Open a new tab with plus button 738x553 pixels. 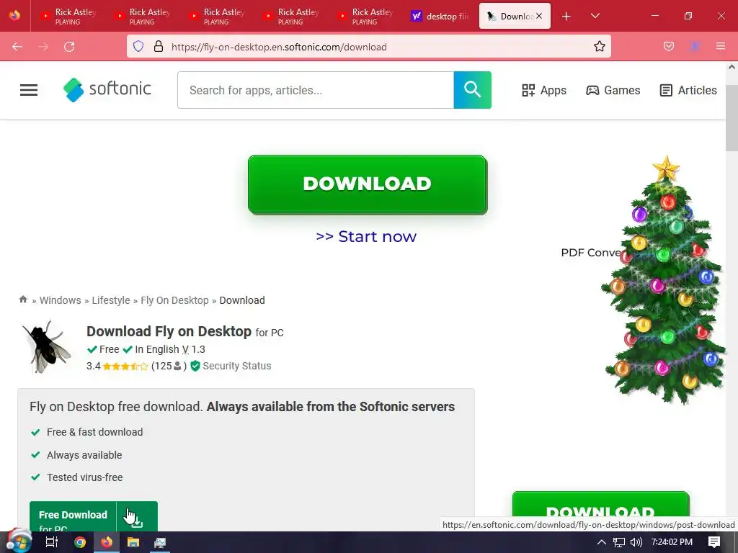566,17
